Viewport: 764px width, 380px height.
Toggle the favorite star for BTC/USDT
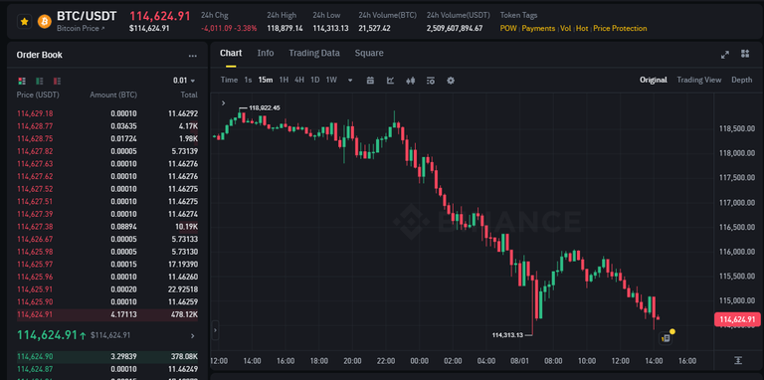pos(24,22)
